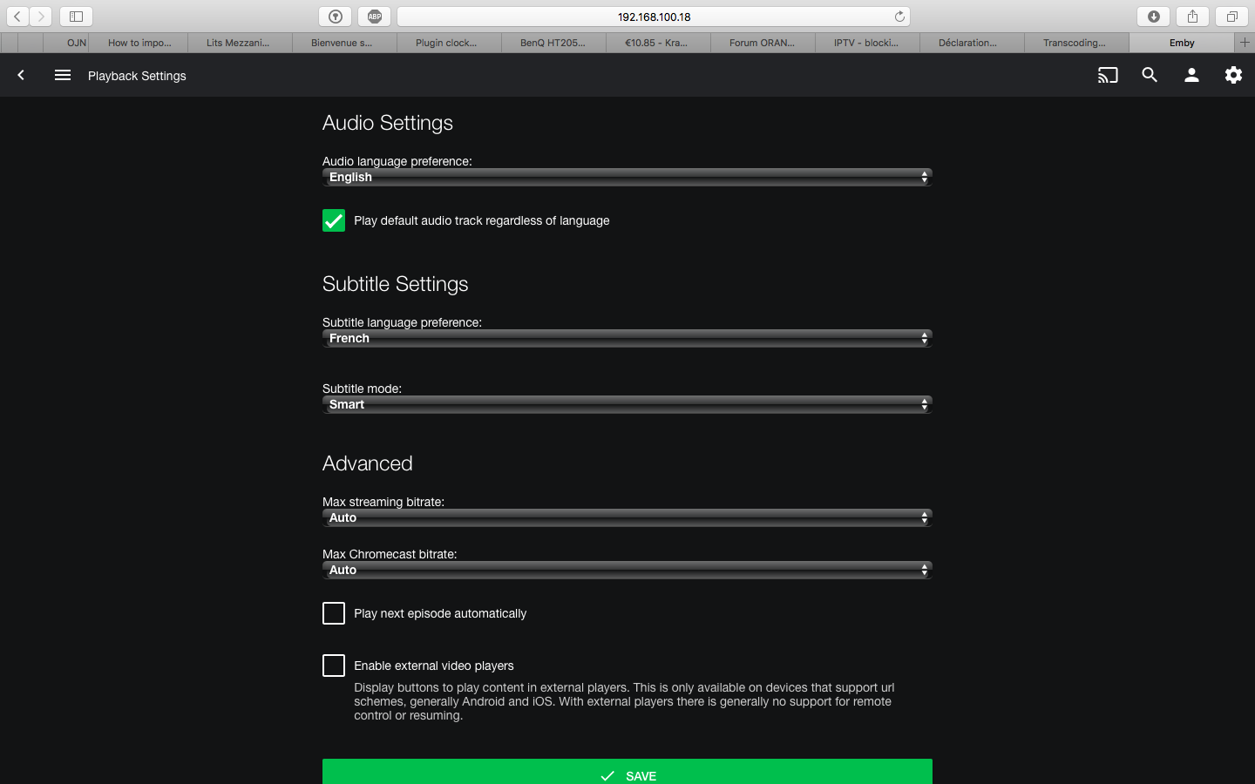The image size is (1255, 784).
Task: Switch to the Transcoding... tab
Action: pos(1076,43)
